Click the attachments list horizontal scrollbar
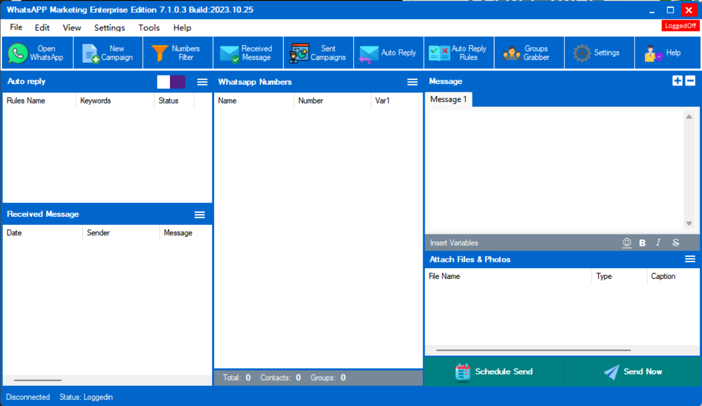The height and width of the screenshot is (406, 702). [533, 350]
